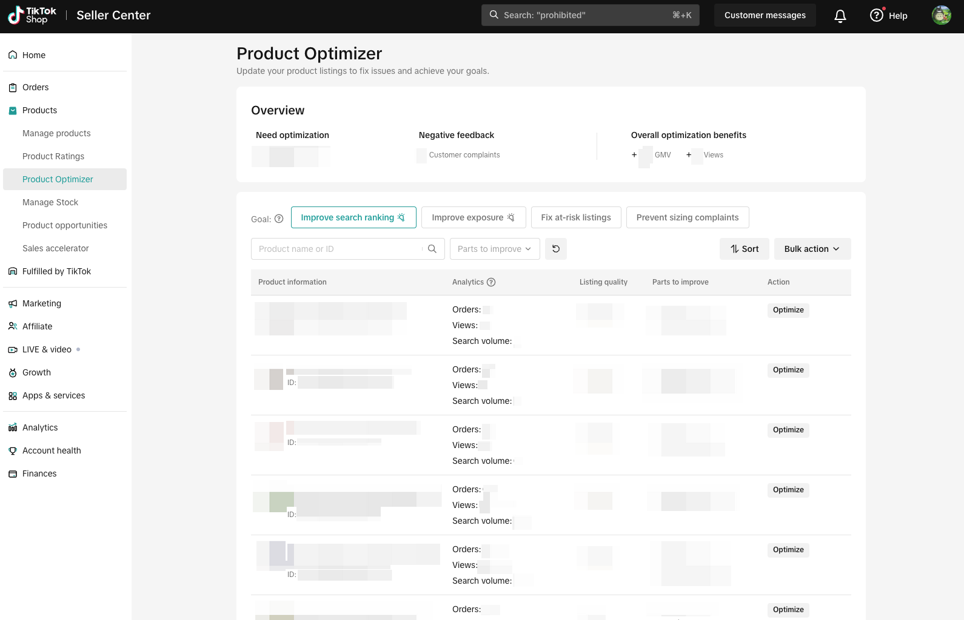This screenshot has height=620, width=964.
Task: Click the user profile avatar
Action: [x=941, y=16]
